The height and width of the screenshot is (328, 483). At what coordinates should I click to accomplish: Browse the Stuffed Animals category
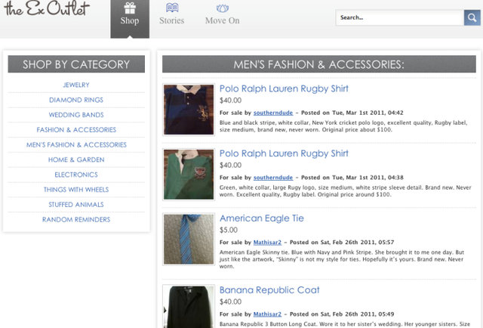point(76,205)
